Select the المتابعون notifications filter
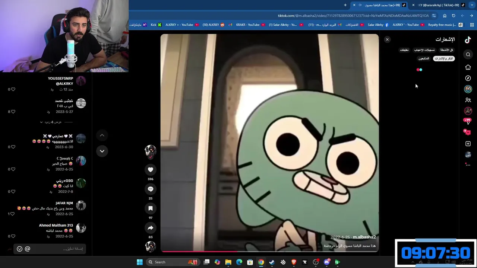This screenshot has width=477, height=268. (424, 58)
